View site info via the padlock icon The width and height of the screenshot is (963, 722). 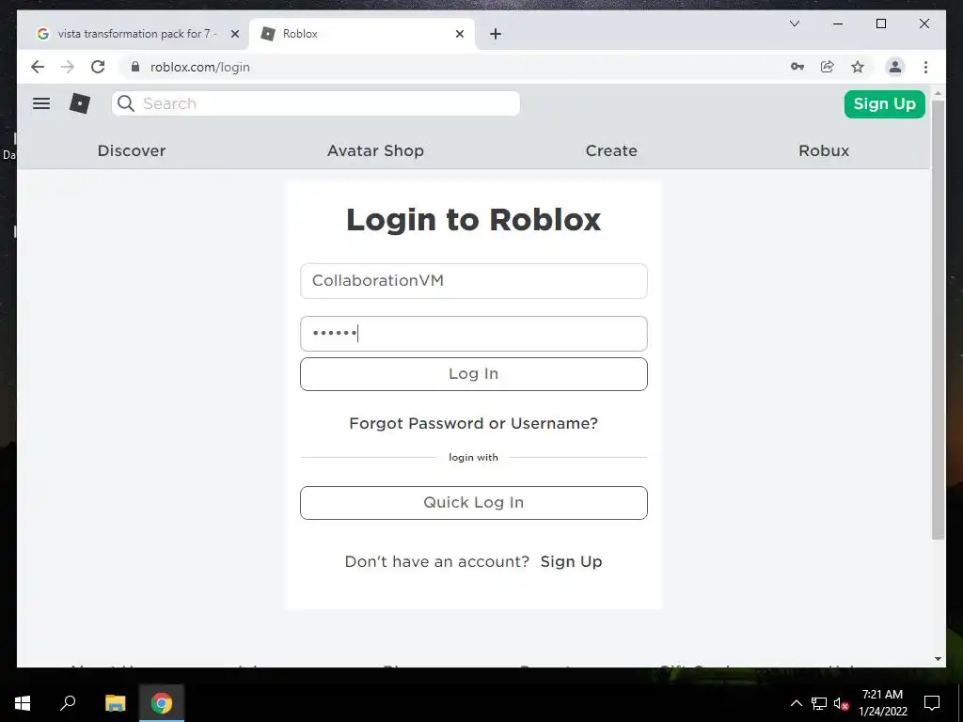[135, 67]
